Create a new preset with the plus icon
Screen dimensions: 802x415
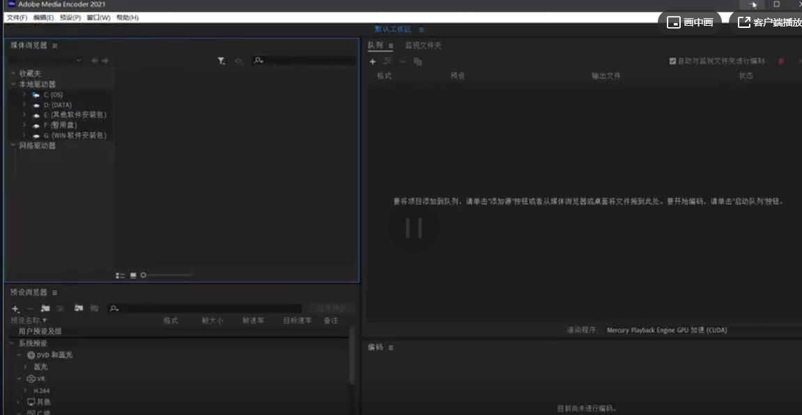click(14, 308)
